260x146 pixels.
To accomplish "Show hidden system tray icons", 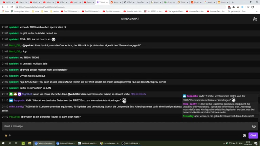I will [x=224, y=143].
